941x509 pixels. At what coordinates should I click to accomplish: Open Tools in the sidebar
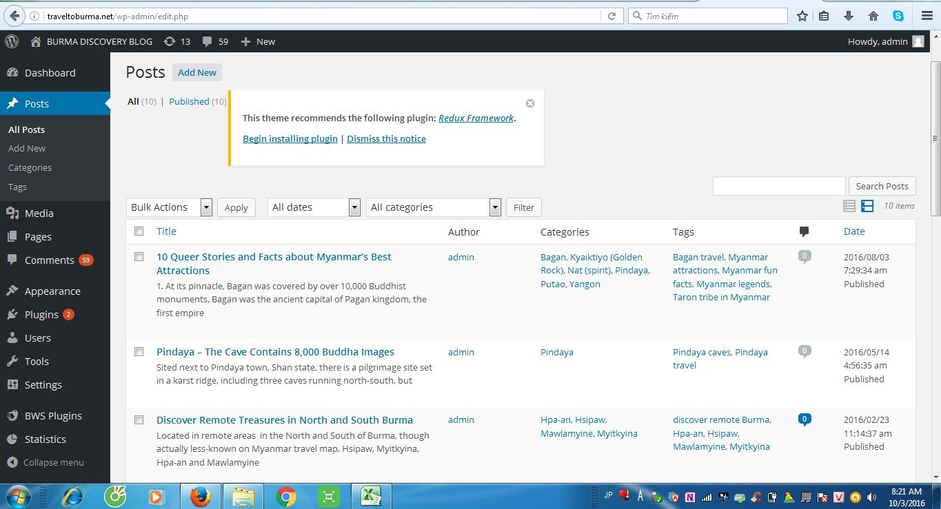tap(37, 362)
